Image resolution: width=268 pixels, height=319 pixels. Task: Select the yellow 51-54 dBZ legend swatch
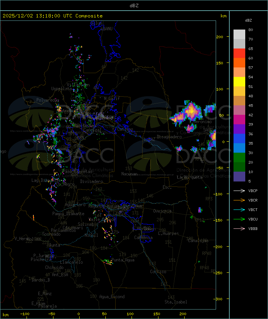click(x=239, y=82)
